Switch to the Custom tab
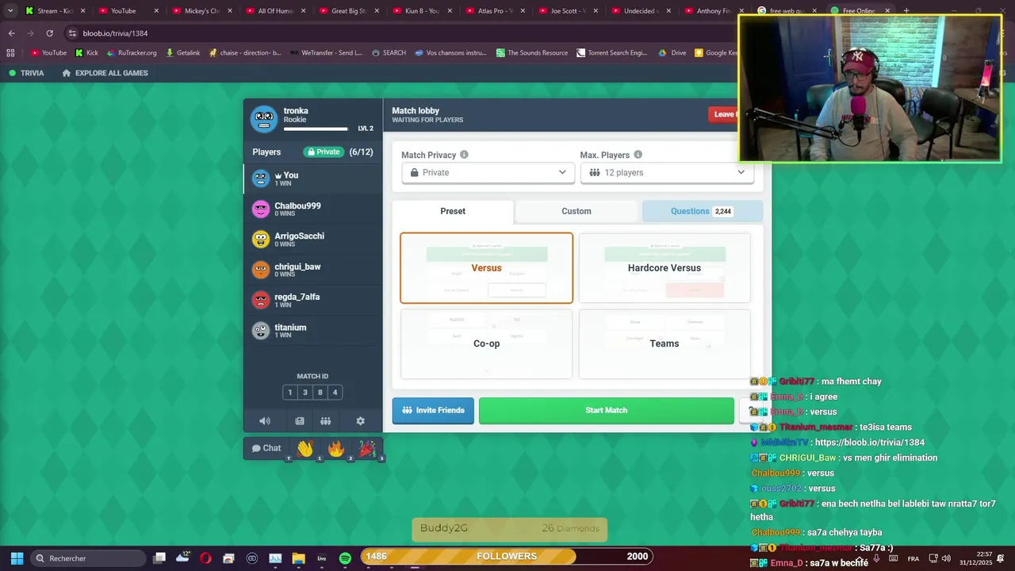The width and height of the screenshot is (1015, 571). pyautogui.click(x=576, y=211)
